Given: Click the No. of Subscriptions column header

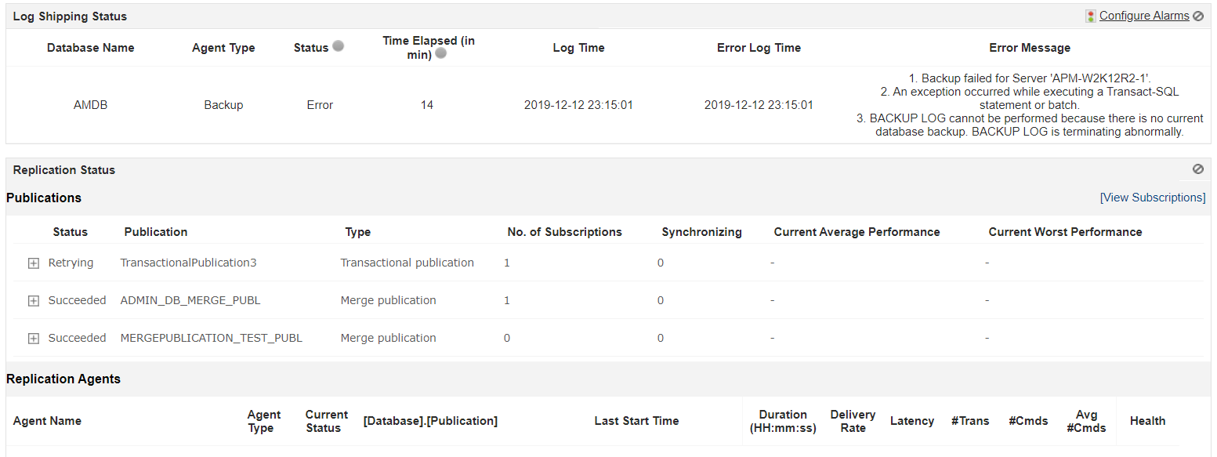Looking at the screenshot, I should pyautogui.click(x=565, y=232).
